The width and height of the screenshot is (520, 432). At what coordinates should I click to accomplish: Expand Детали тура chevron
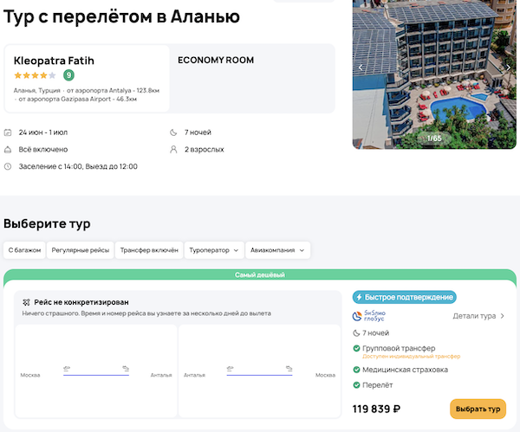pyautogui.click(x=503, y=316)
